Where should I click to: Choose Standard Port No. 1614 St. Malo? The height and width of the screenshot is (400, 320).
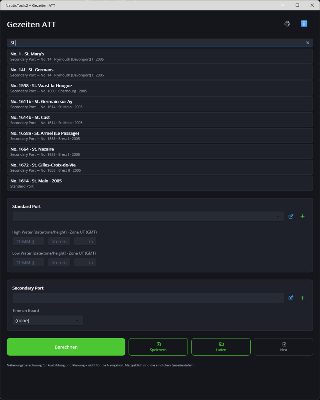[x=160, y=183]
